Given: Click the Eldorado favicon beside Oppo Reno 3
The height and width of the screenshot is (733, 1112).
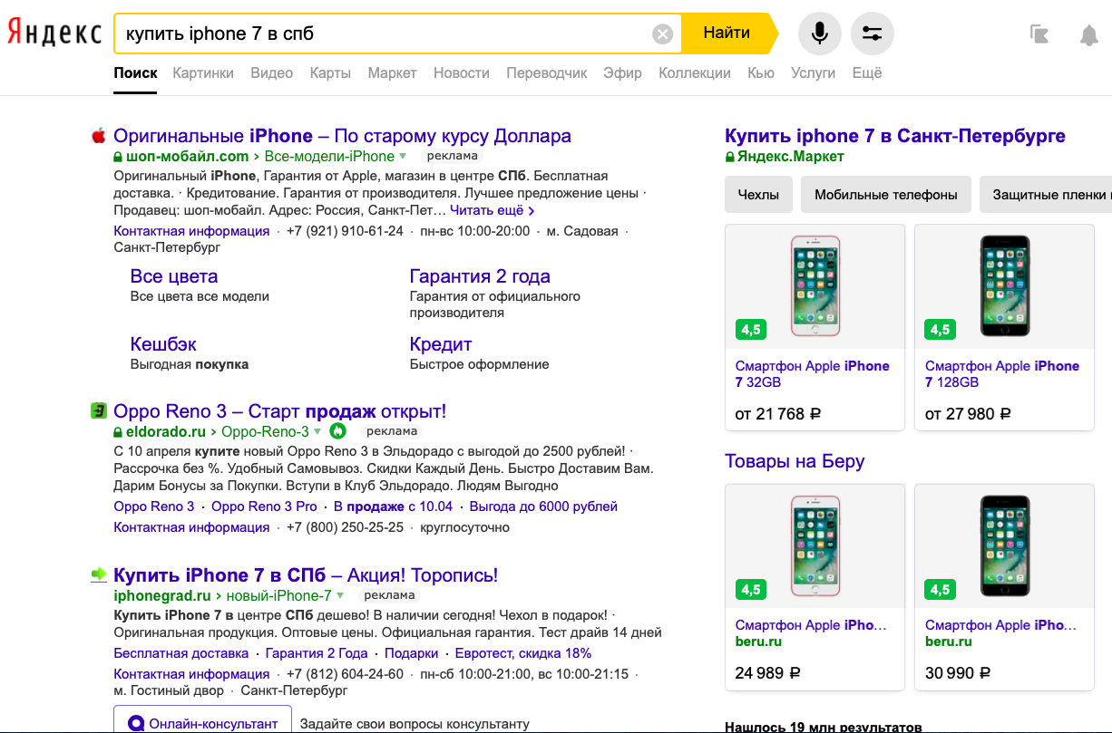Looking at the screenshot, I should tap(99, 411).
